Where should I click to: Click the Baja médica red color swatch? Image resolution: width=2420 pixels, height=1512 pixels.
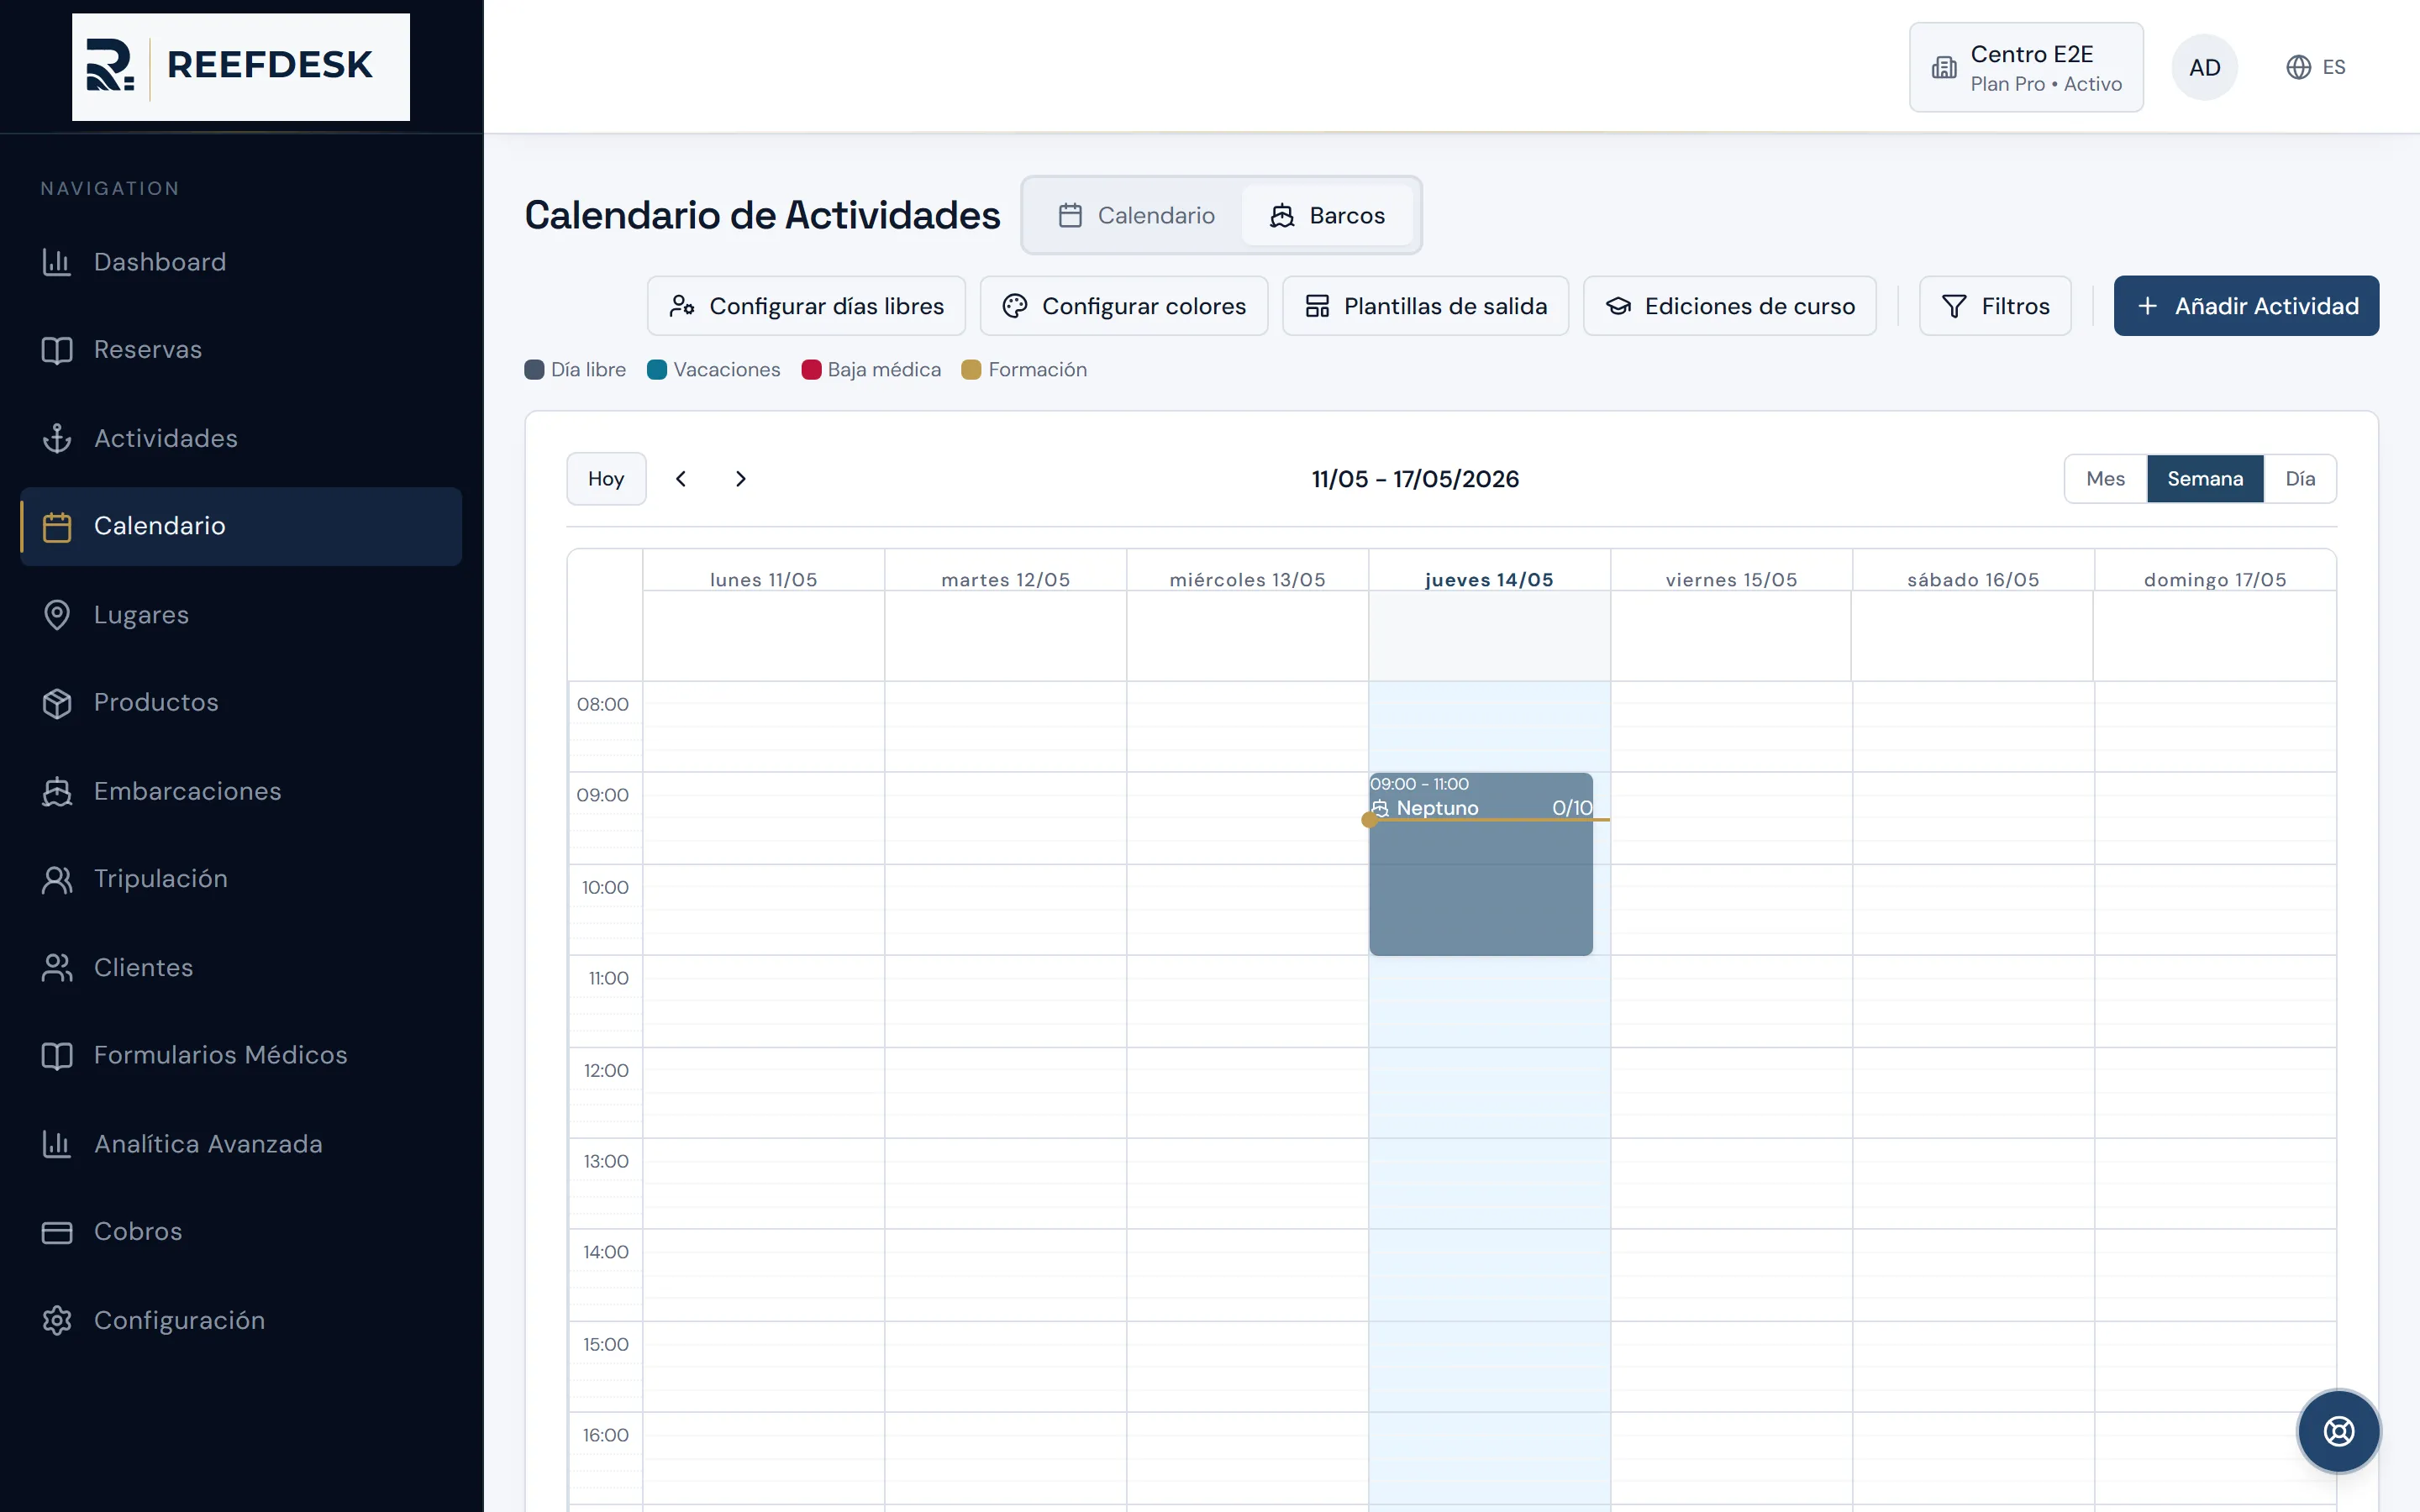811,370
